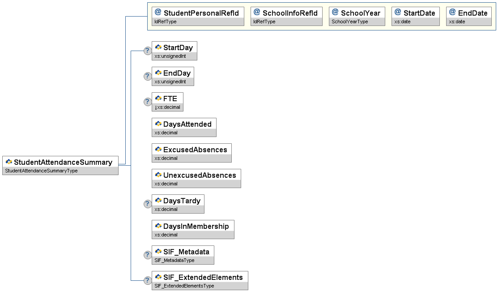
Task: Click the element icon of StudentAttendanceSummary
Action: click(9, 162)
